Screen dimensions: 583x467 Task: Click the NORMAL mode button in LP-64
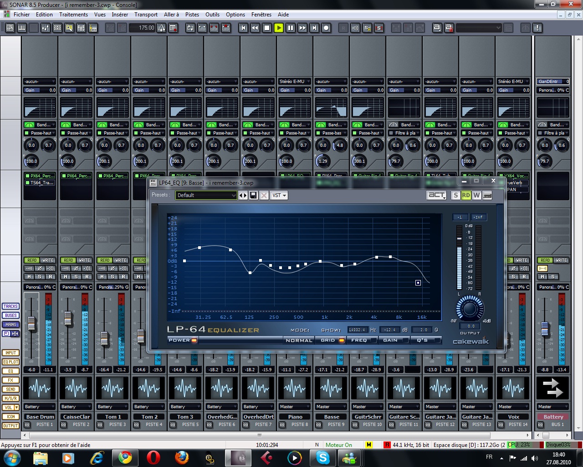299,340
